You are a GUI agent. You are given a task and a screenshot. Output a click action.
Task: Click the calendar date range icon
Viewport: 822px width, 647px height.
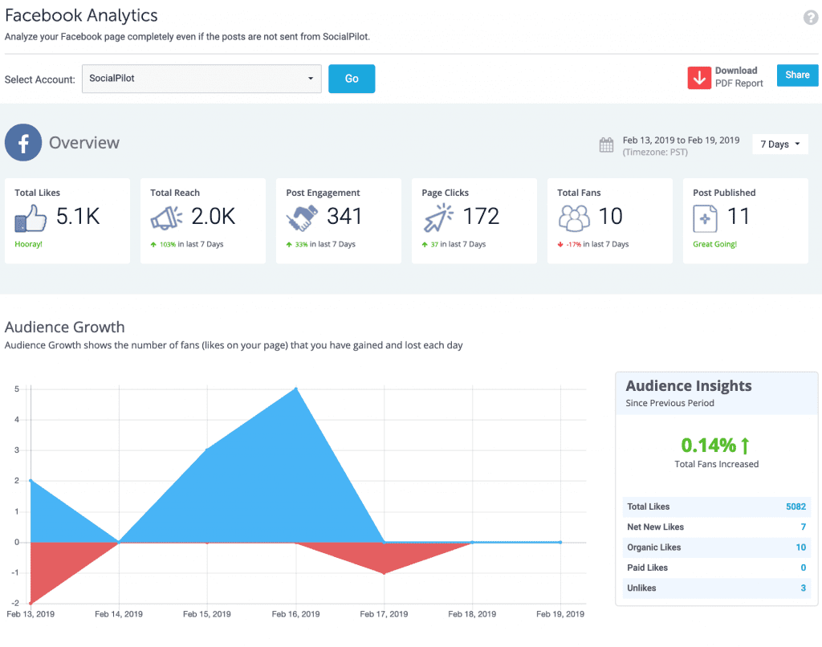[607, 145]
